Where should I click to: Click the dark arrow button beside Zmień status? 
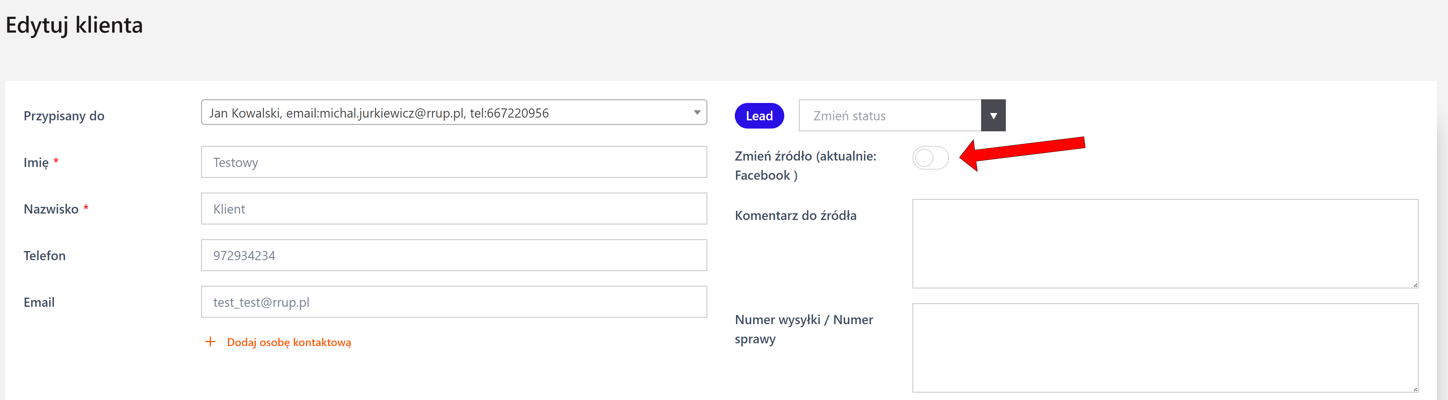click(x=993, y=115)
